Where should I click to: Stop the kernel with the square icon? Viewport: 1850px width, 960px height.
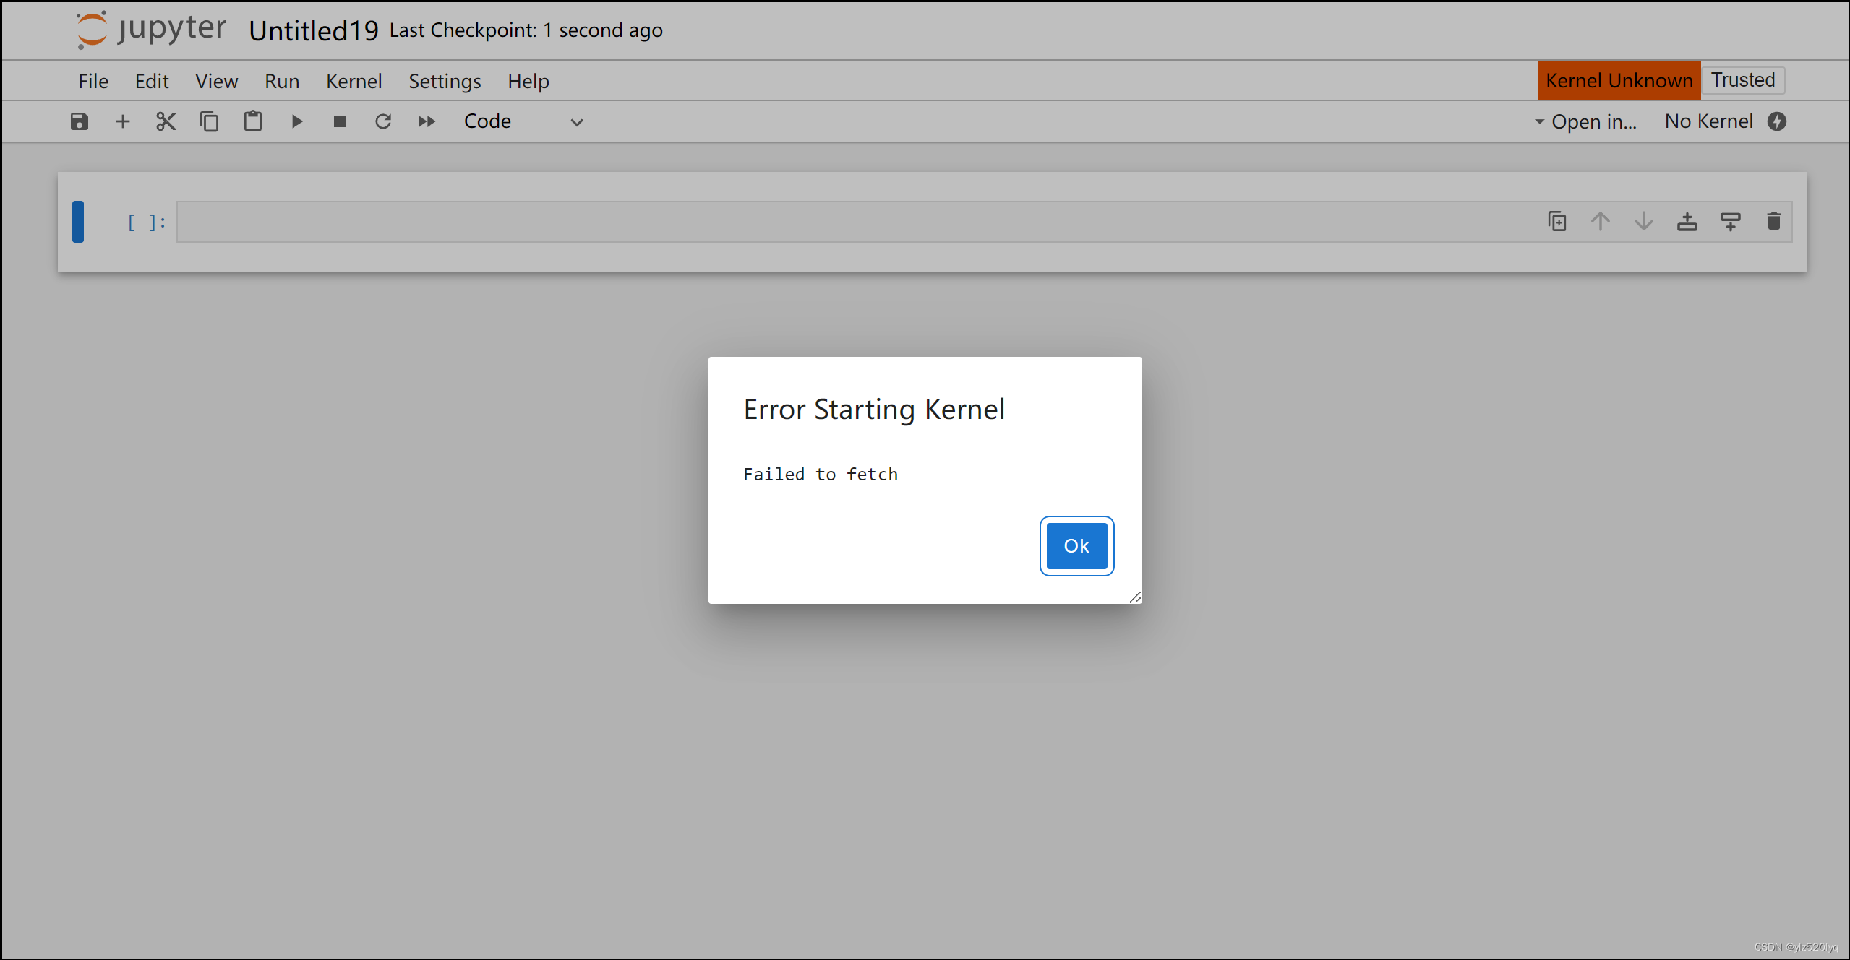click(x=340, y=121)
